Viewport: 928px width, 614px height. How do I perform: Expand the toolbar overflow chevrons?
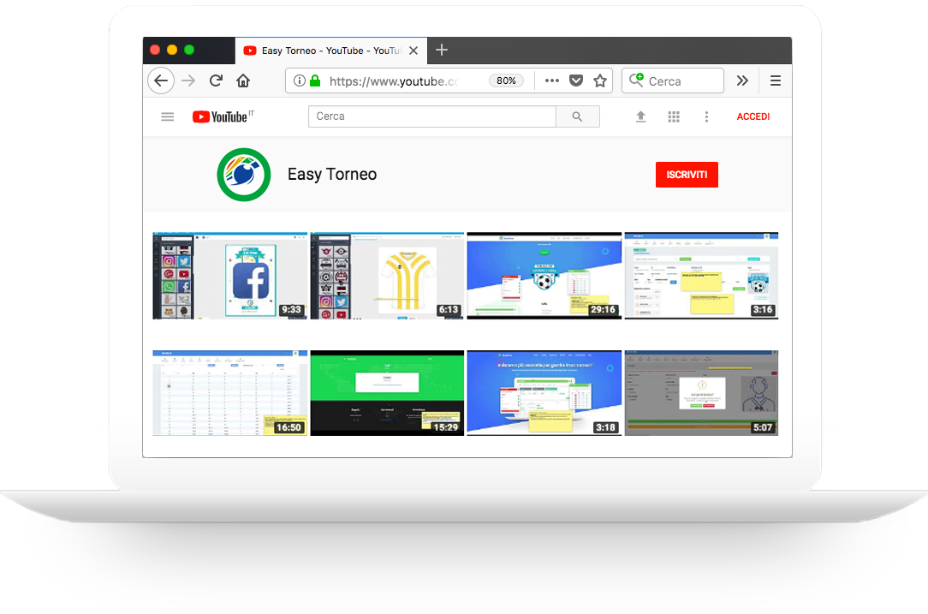(742, 80)
